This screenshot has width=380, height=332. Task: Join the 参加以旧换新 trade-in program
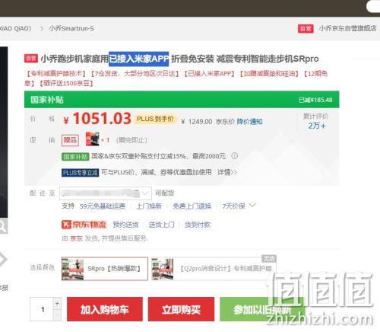[x=262, y=309]
